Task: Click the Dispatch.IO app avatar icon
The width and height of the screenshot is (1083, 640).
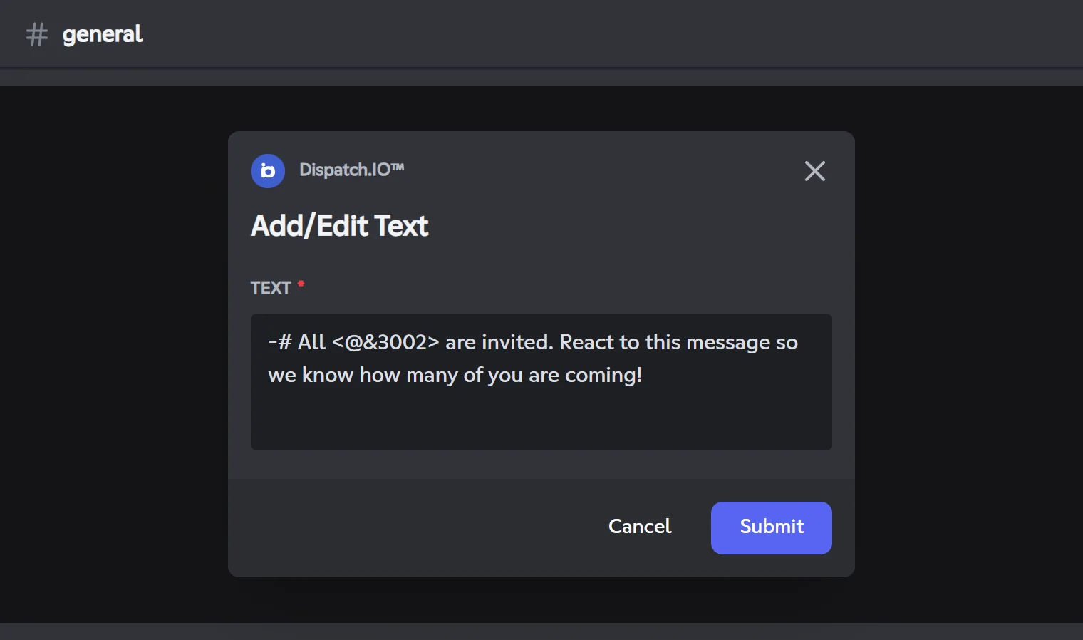Action: pos(268,171)
